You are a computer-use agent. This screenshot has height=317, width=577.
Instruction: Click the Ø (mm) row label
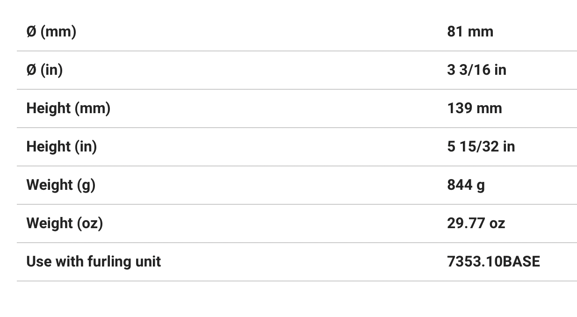(x=51, y=32)
